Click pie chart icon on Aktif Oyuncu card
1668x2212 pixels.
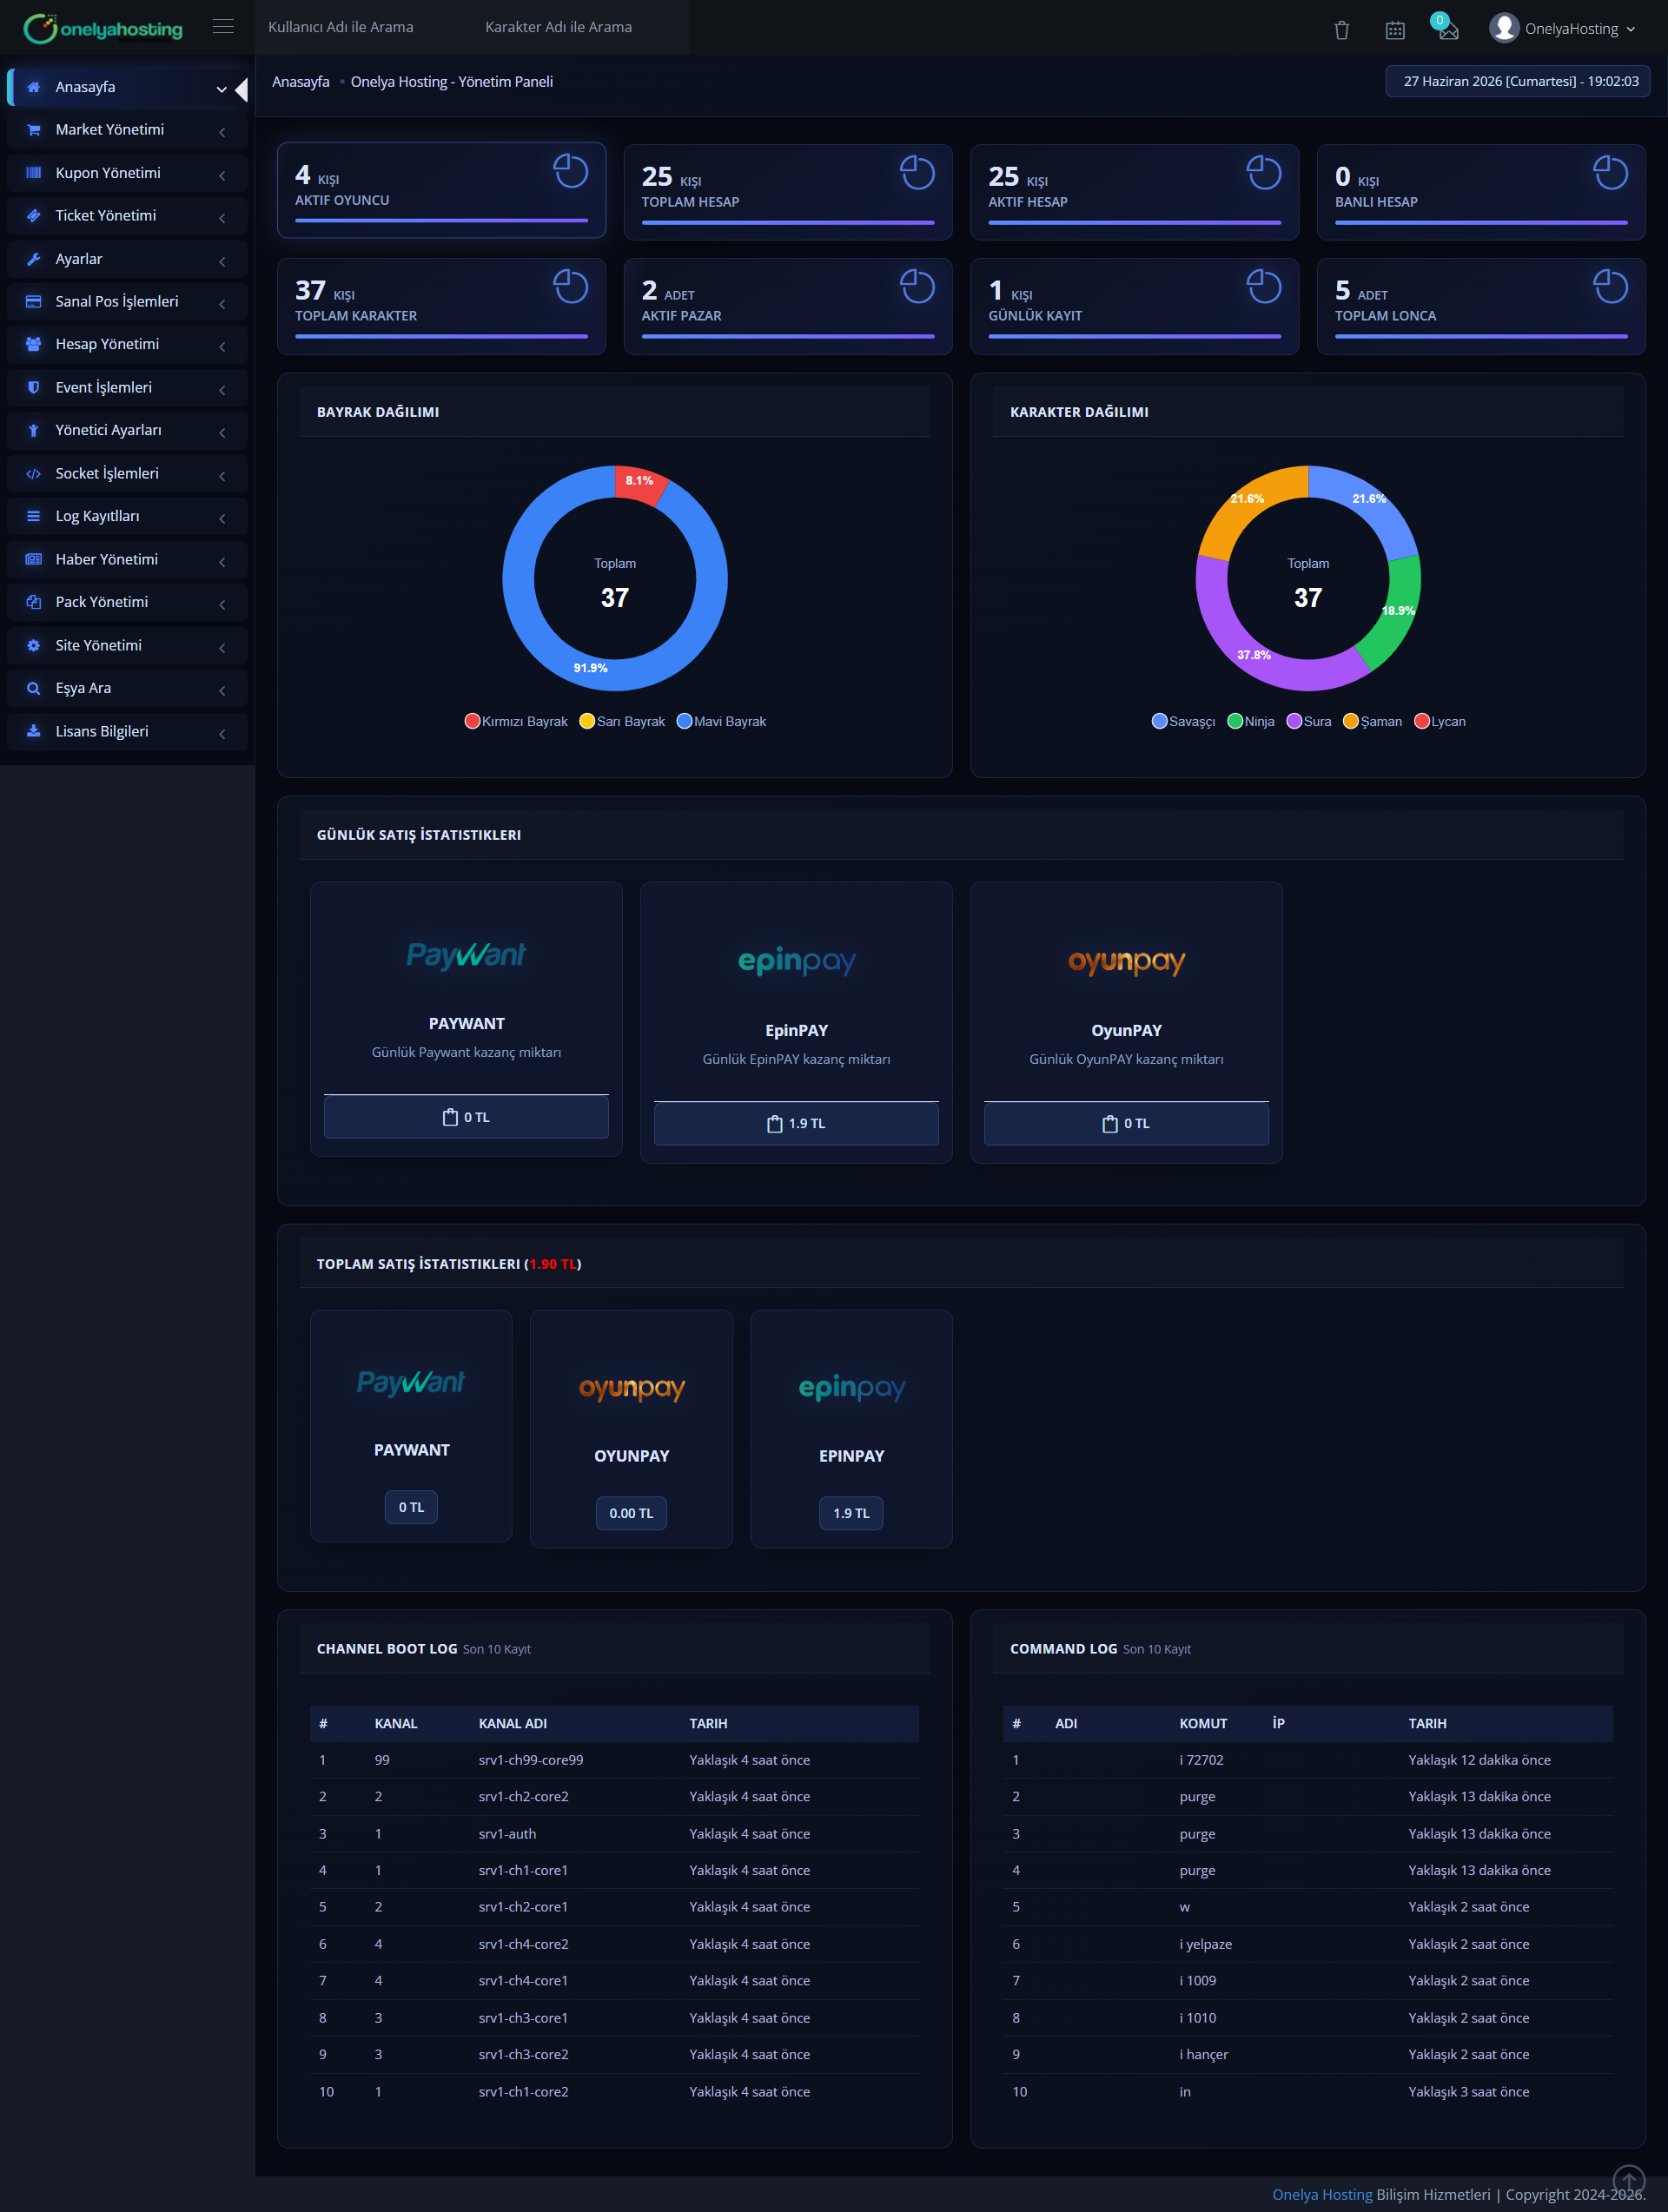pyautogui.click(x=571, y=171)
